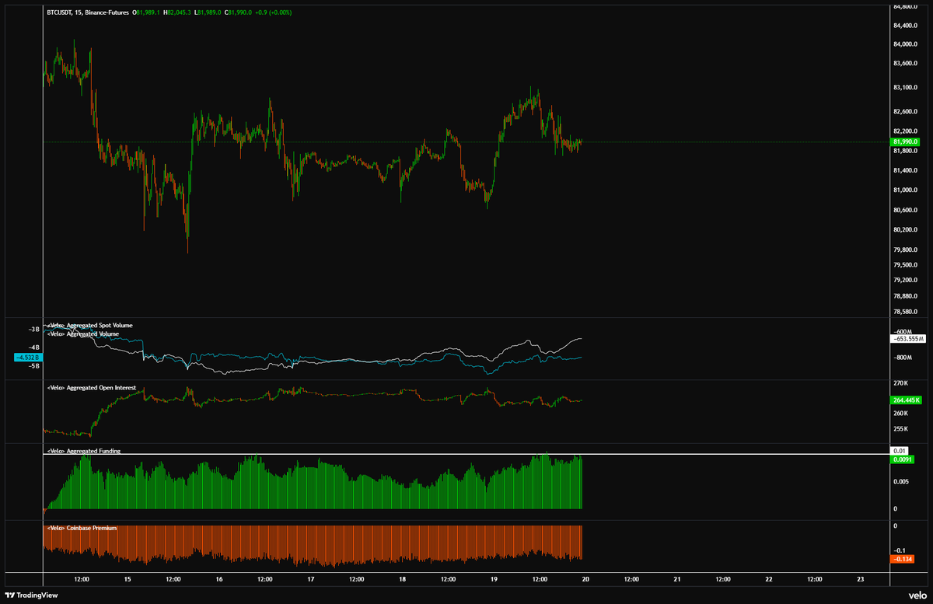933x604 pixels.
Task: Click the 83,100.0 price scale label
Action: coord(906,87)
